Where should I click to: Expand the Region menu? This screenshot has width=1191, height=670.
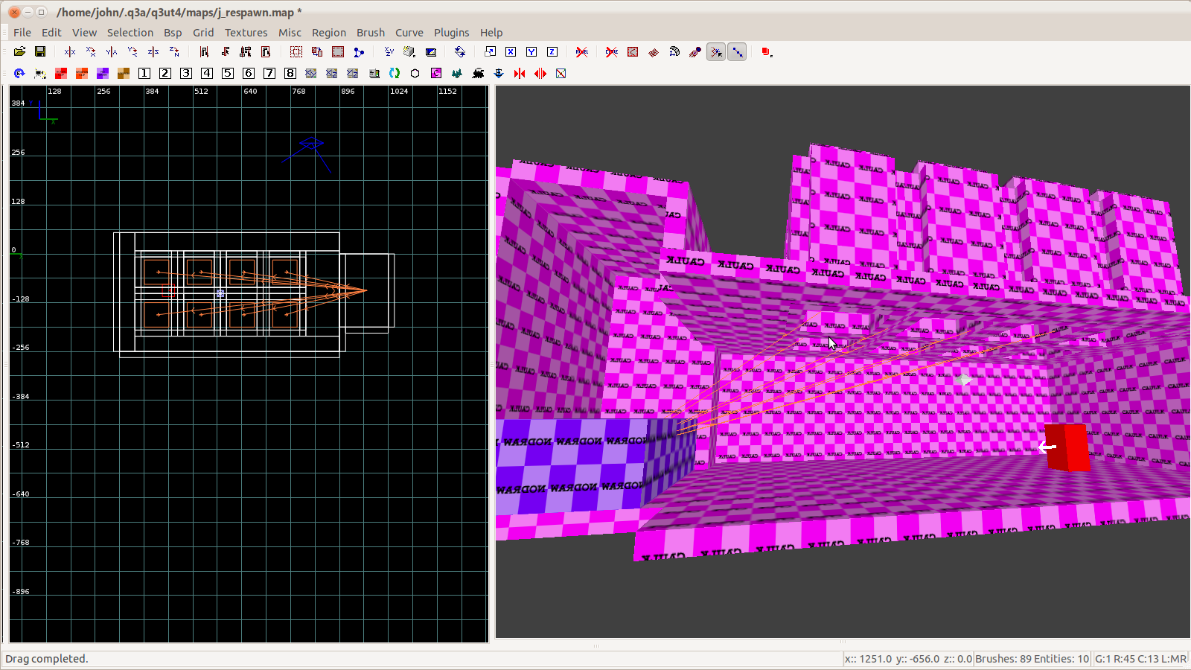(328, 33)
